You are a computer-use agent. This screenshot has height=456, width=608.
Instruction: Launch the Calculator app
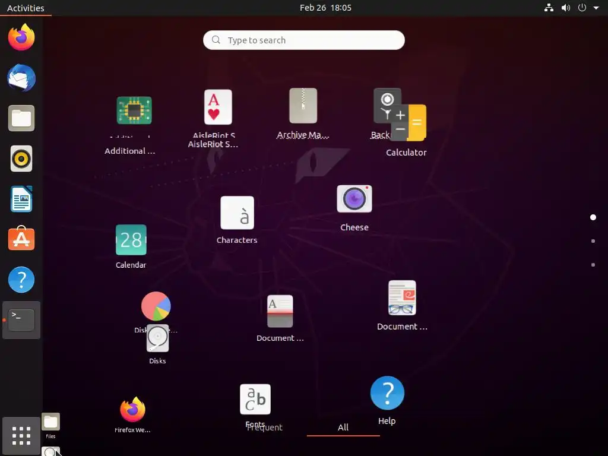point(408,122)
